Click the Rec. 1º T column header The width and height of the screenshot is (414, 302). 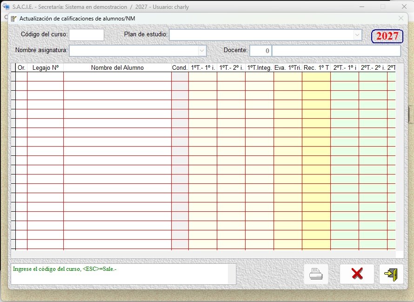point(316,68)
